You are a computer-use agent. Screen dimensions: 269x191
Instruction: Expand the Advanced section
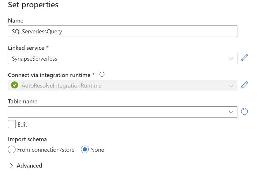26,166
